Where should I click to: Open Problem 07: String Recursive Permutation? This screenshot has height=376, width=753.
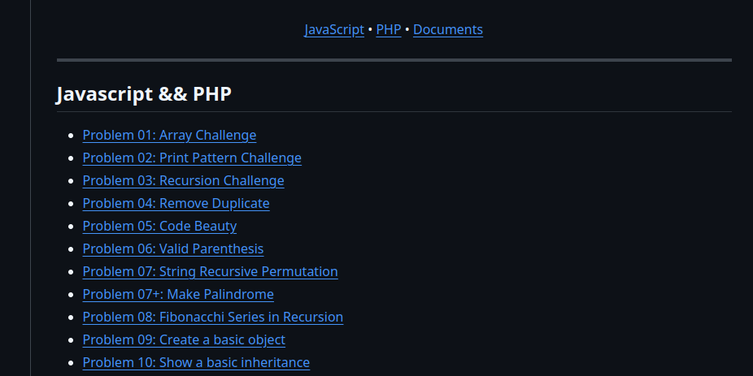[210, 271]
